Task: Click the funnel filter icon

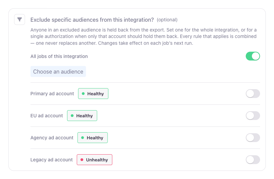Action: (20, 20)
